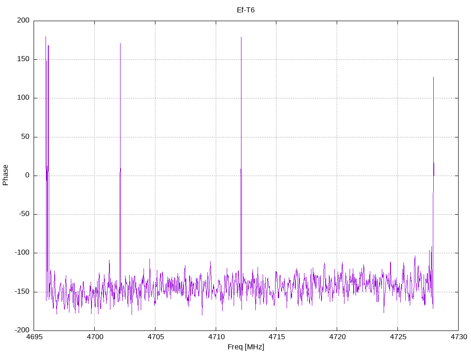This screenshot has height=353, width=471.
Task: Select the 4705 x-axis tick label
Action: click(155, 337)
